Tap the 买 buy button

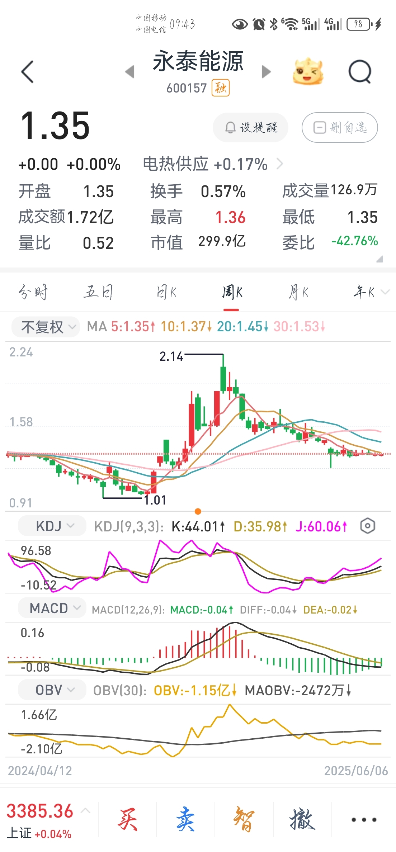pos(127,819)
